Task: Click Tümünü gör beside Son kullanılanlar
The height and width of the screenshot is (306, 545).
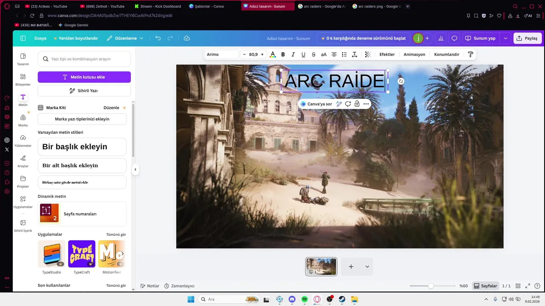Action: pyautogui.click(x=116, y=286)
